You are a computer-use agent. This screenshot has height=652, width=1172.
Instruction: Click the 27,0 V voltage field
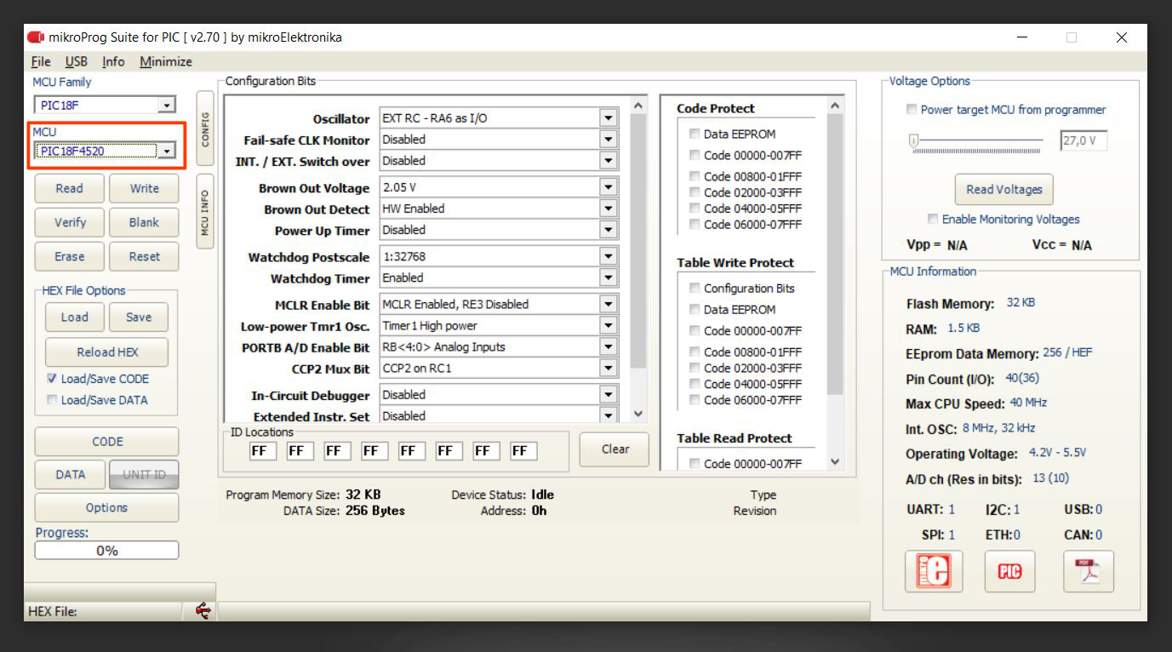[x=1083, y=141]
